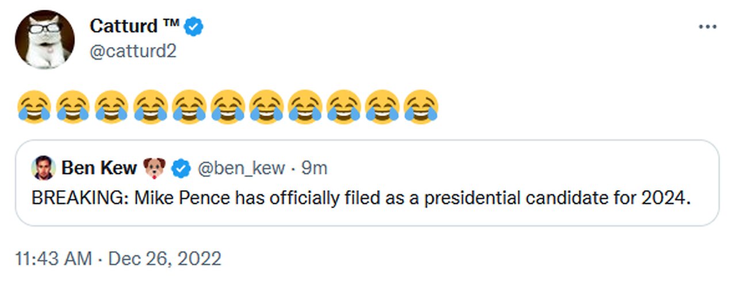Click Catturd's cat profile avatar
736x285 pixels.
[x=44, y=39]
